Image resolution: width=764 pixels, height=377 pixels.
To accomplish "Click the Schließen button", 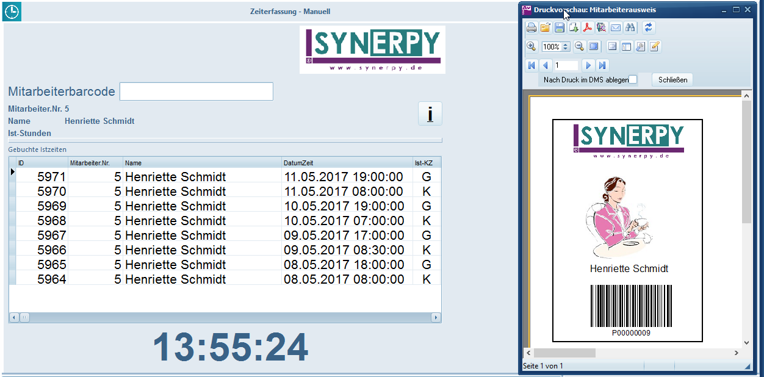I will 672,79.
